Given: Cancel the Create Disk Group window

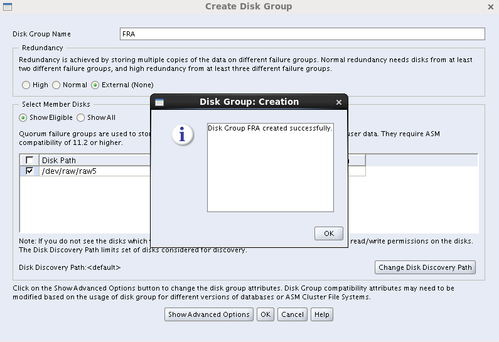Looking at the screenshot, I should pos(292,314).
